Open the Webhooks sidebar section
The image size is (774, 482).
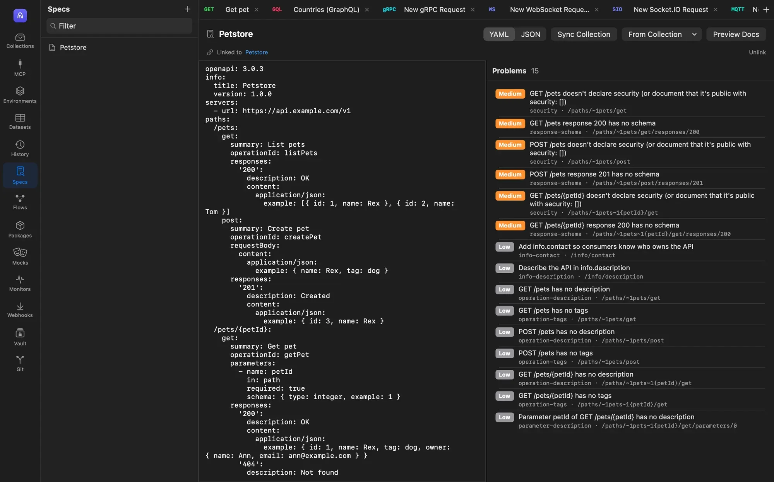[x=20, y=310]
